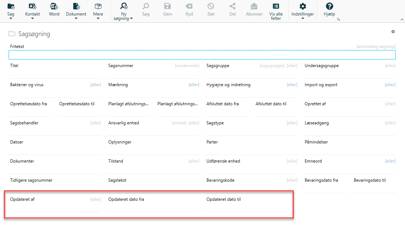
Task: Toggle [eller] on Hygiejne og indretning
Action: pyautogui.click(x=292, y=85)
